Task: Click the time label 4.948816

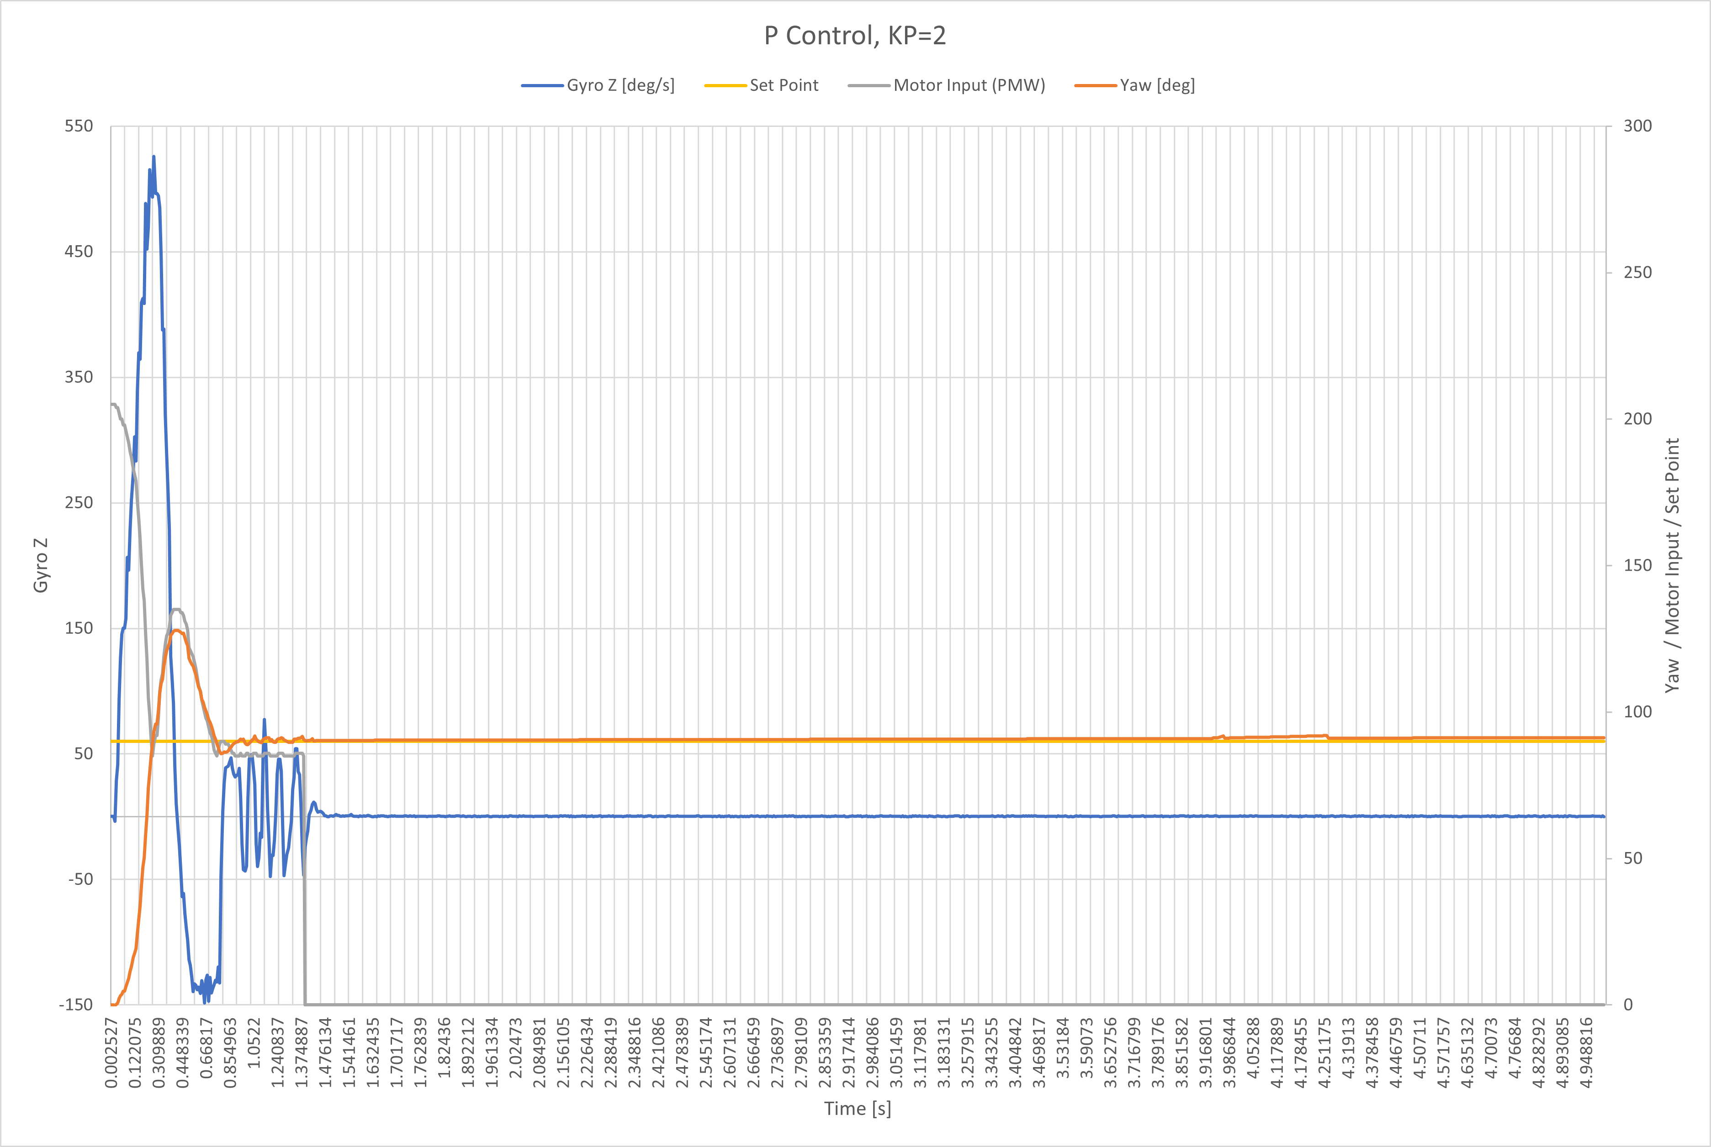Action: (1586, 1052)
